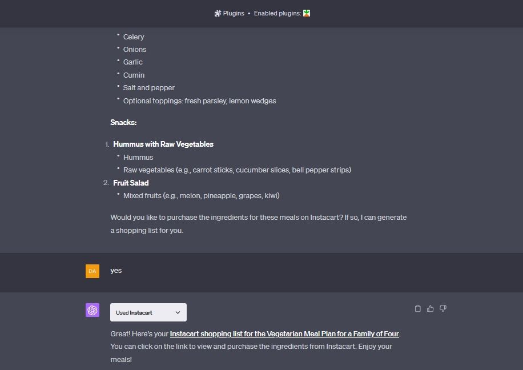This screenshot has height=370, width=523.
Task: Click the Hummus with Raw Vegetables heading
Action: coord(163,144)
